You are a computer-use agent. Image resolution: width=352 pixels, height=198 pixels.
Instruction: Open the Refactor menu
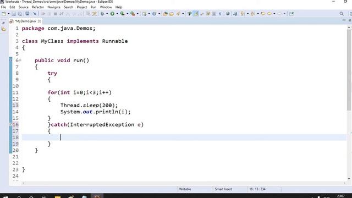38,7
